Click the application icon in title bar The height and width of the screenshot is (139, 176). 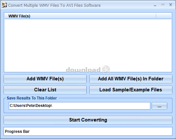coord(4,5)
